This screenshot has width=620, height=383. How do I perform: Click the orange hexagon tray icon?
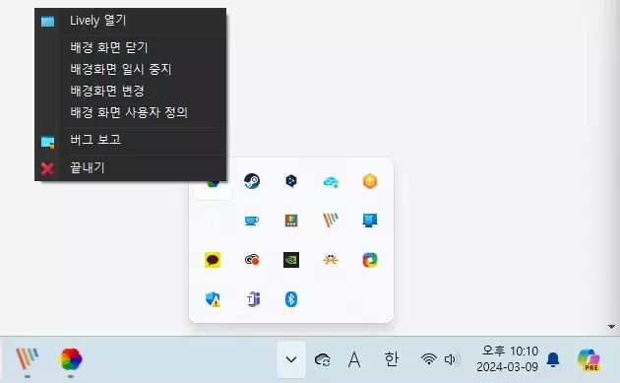click(370, 181)
